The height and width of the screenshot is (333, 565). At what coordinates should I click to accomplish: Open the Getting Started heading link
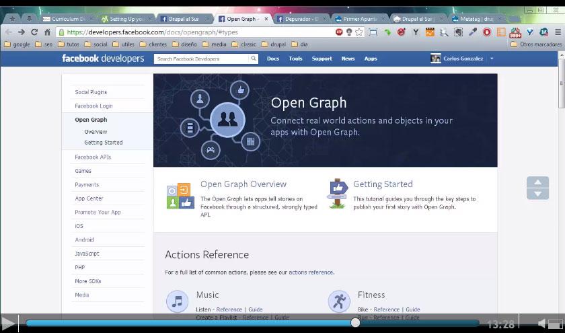pos(383,184)
